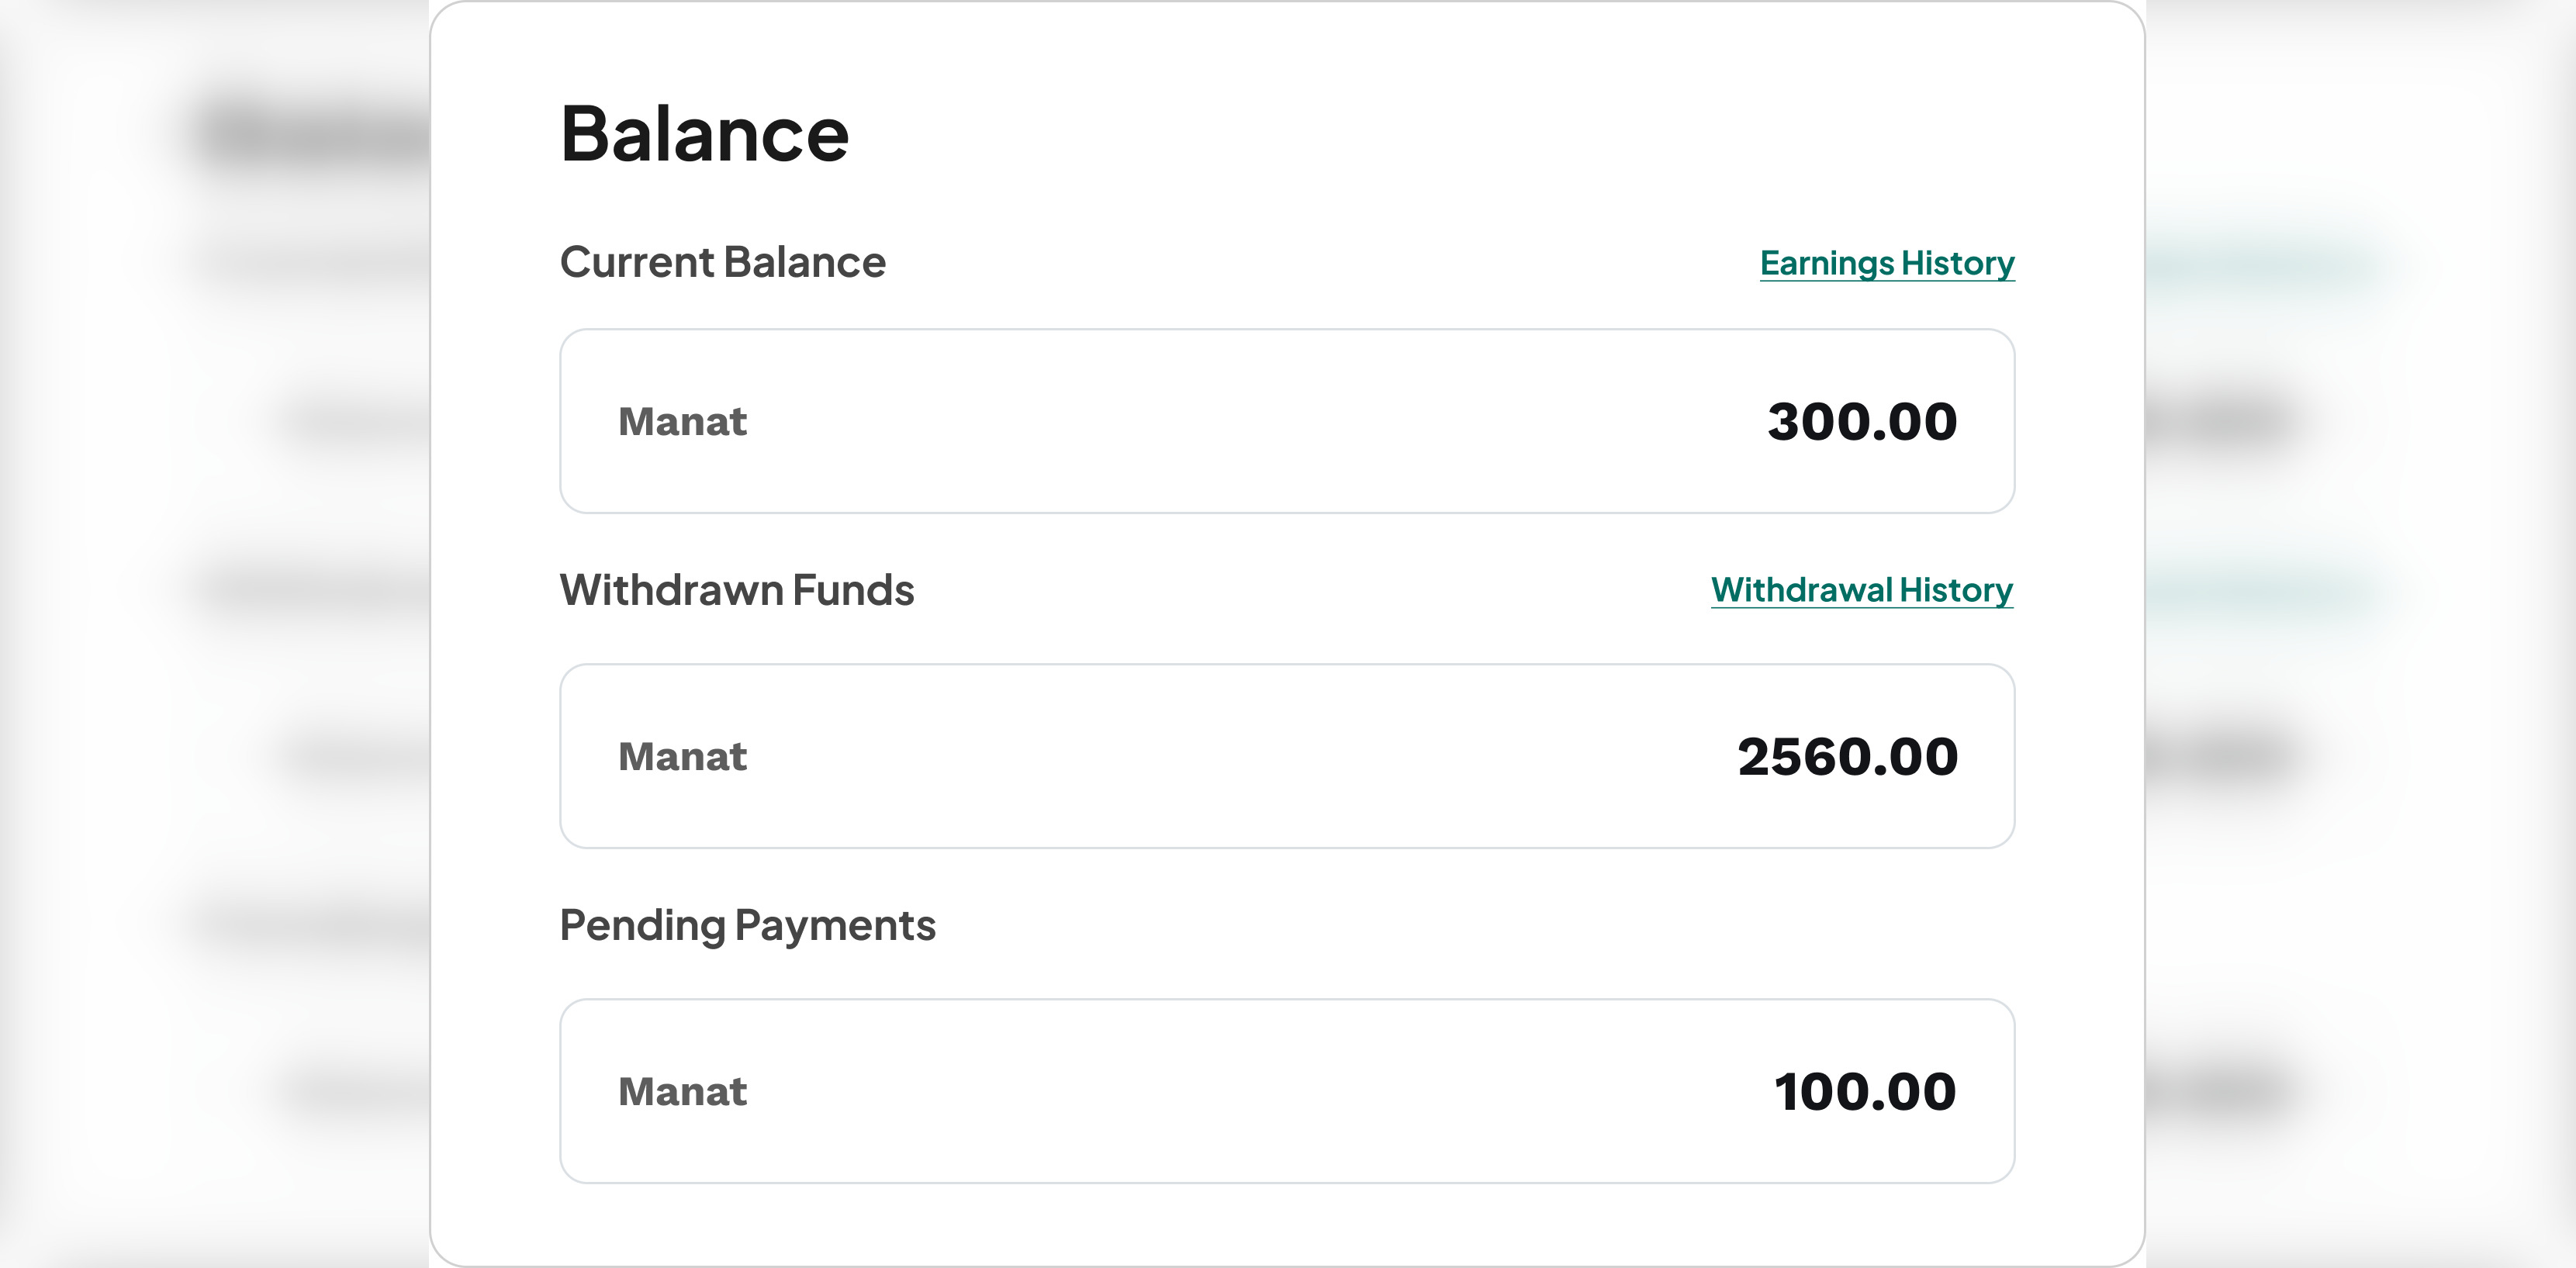Click the 100.00 pending payments amount

(x=1865, y=1091)
